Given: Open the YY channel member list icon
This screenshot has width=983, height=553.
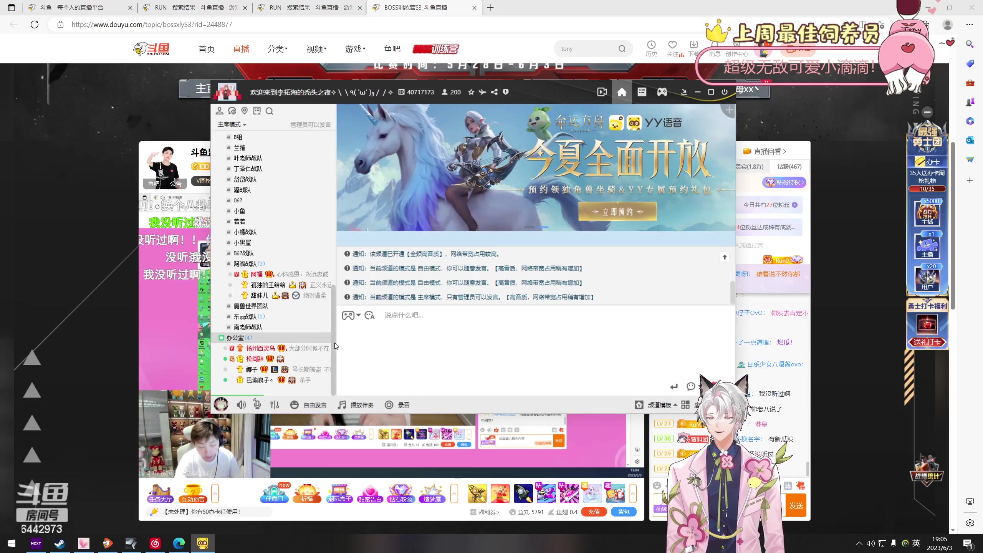Looking at the screenshot, I should click(219, 111).
